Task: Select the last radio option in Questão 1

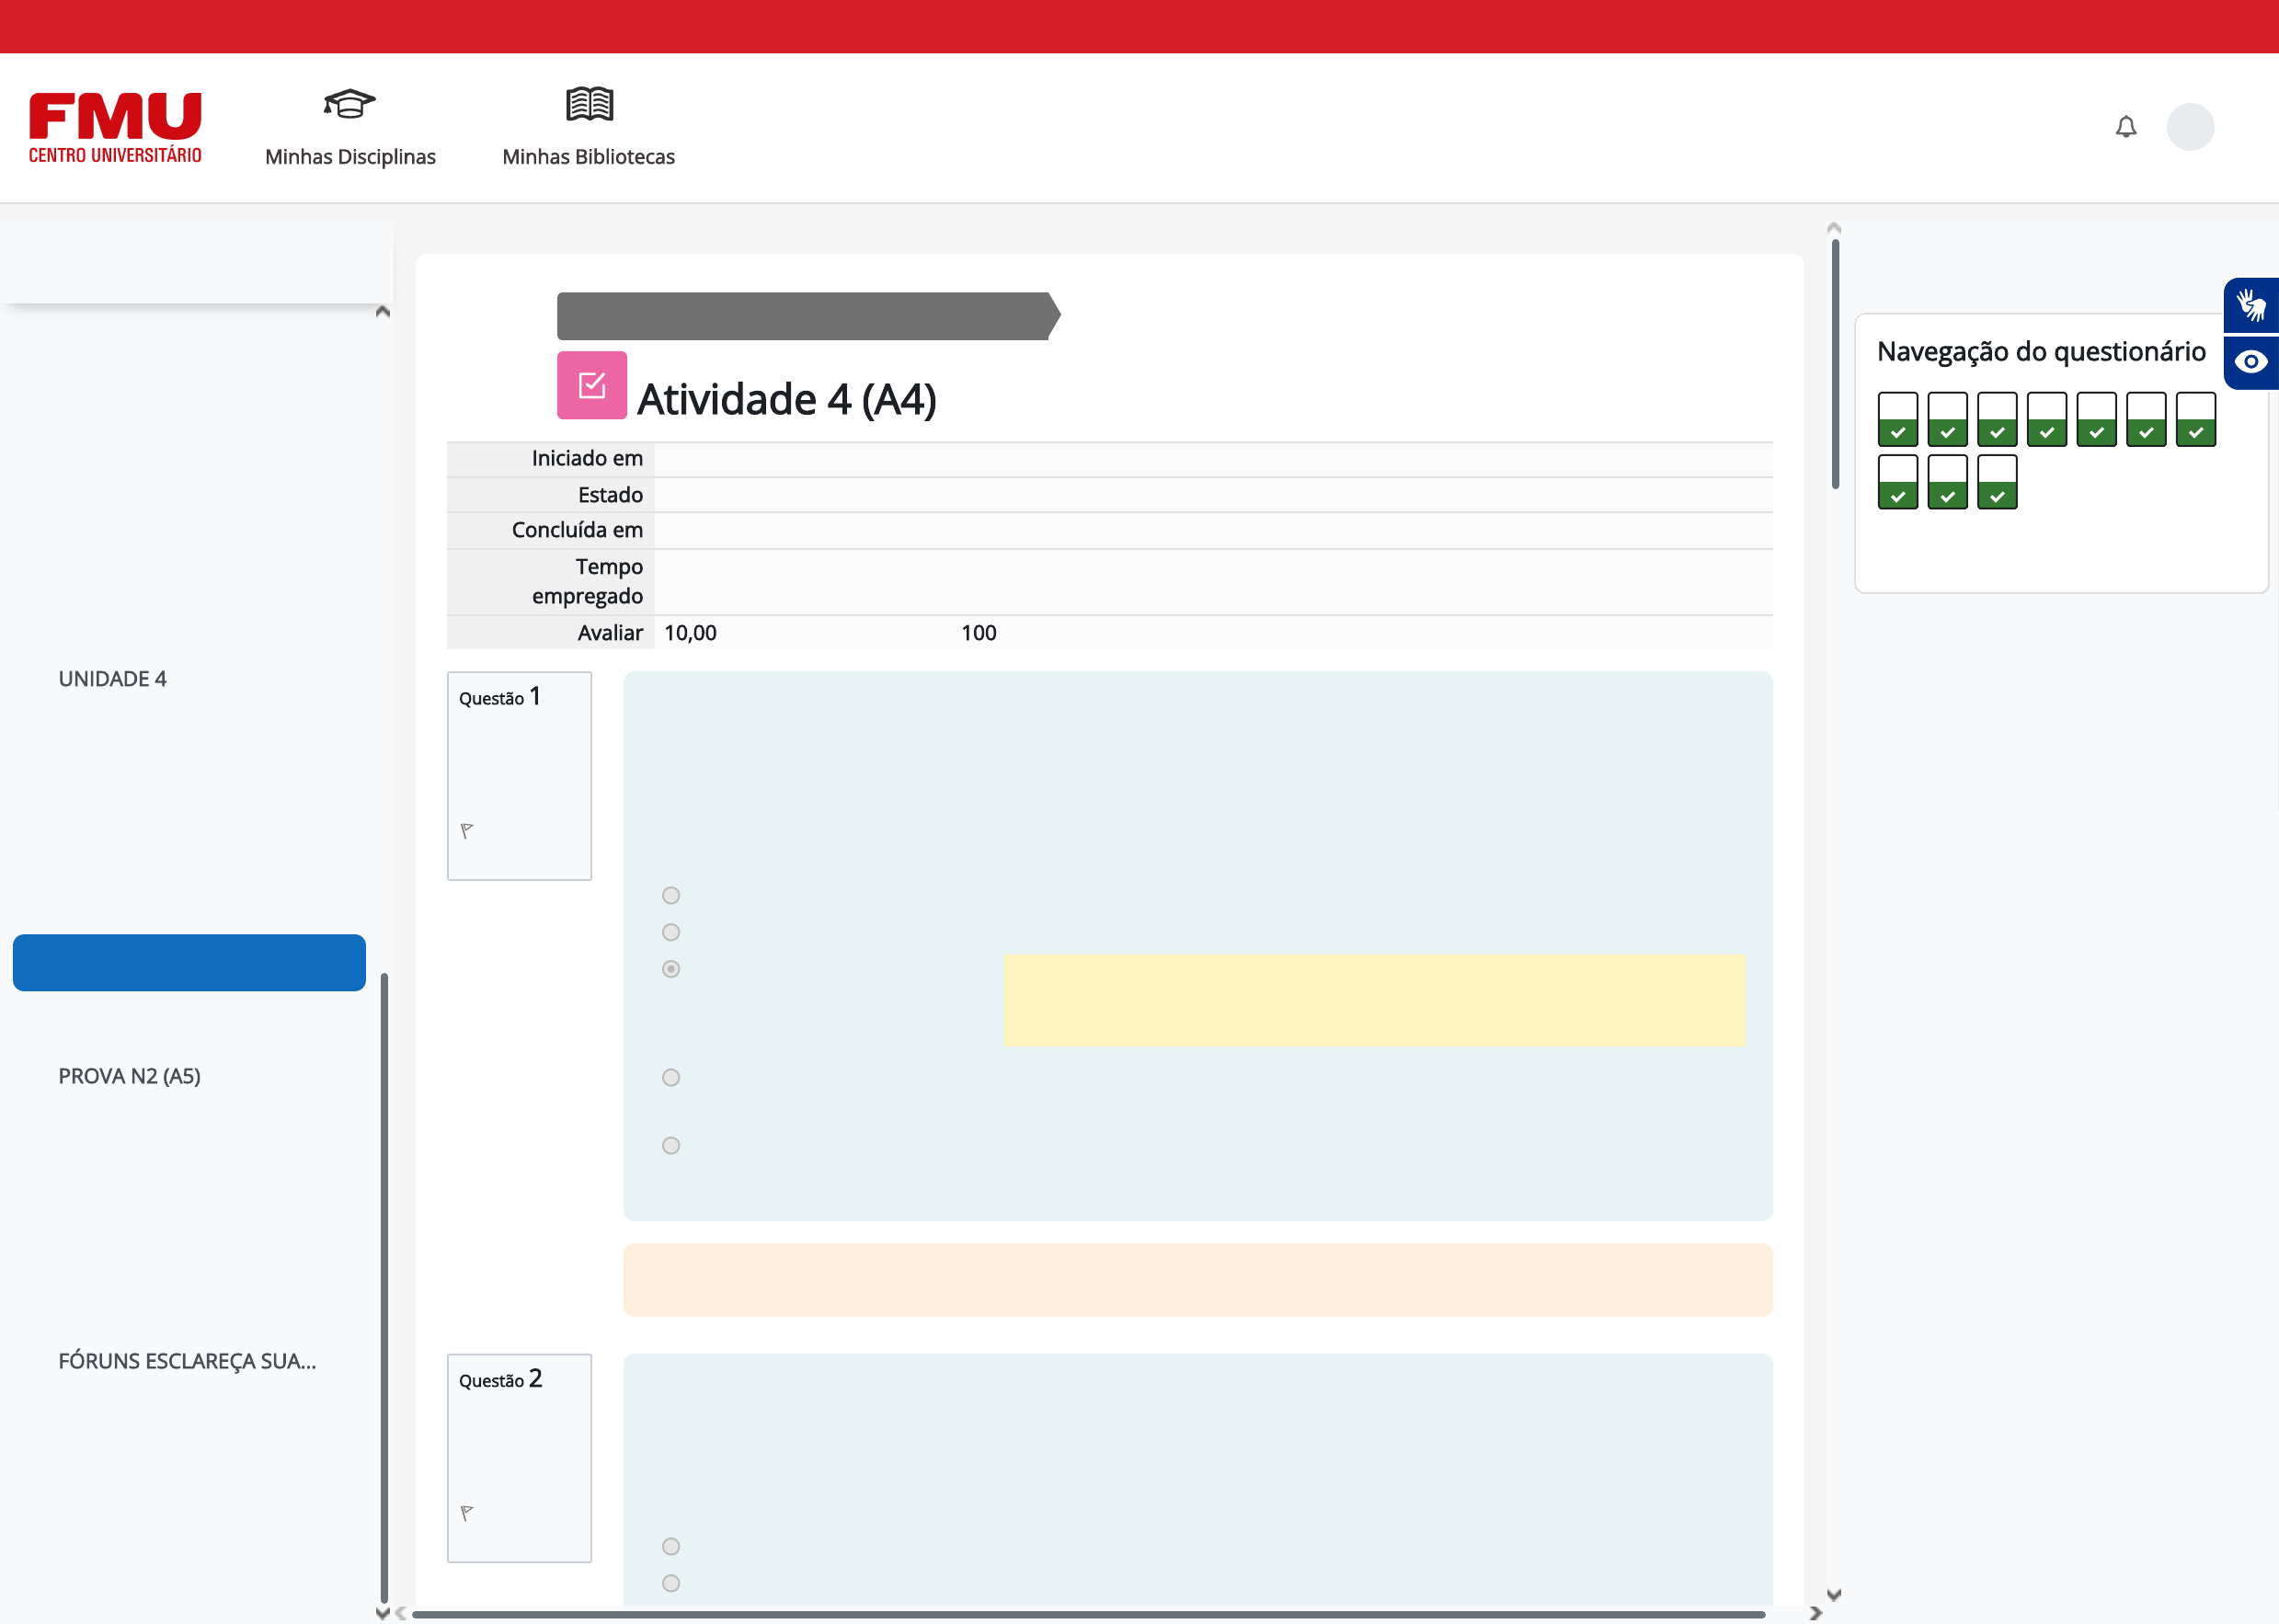Action: [x=671, y=1145]
